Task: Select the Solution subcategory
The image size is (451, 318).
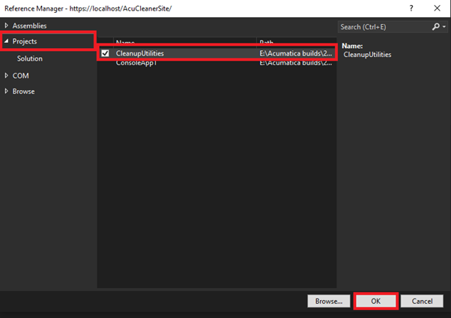Action: [x=30, y=58]
